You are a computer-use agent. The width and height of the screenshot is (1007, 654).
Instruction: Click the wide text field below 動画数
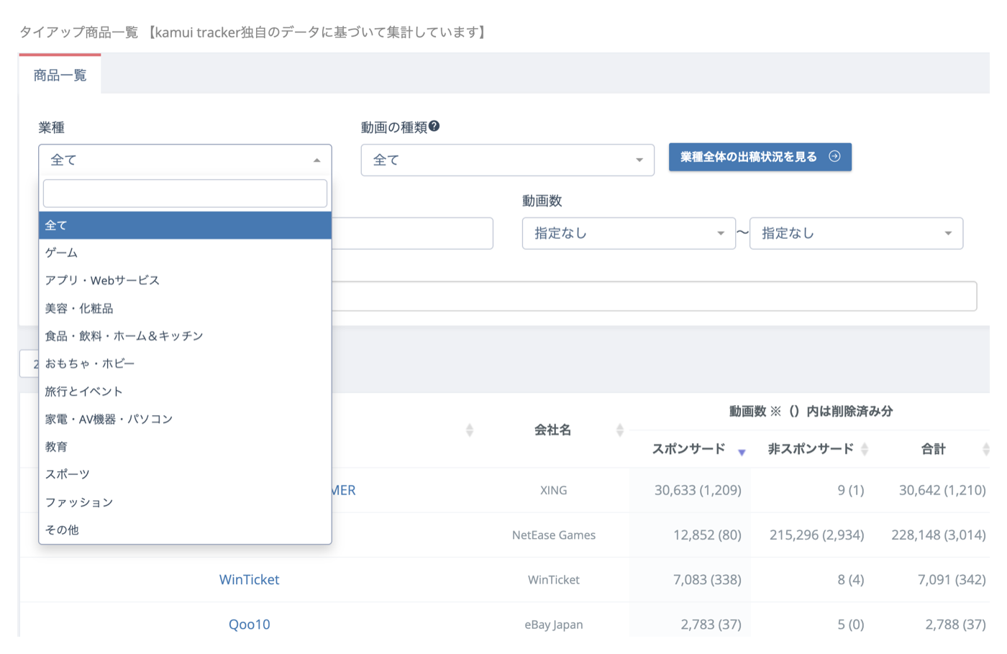pos(654,296)
